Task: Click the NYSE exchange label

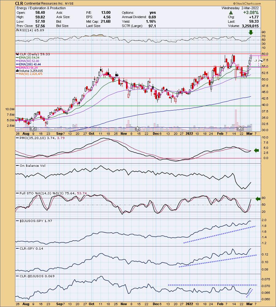Action: pos(69,3)
